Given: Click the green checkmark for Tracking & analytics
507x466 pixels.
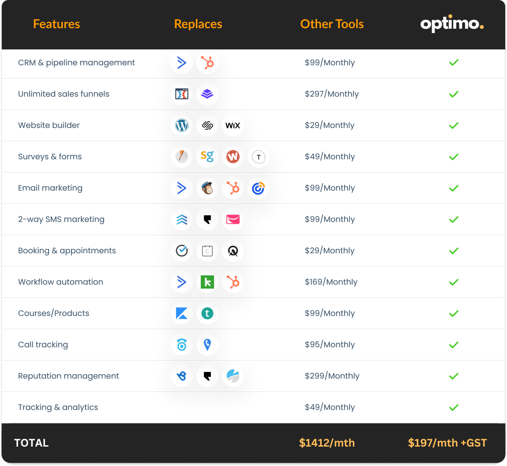Looking at the screenshot, I should [454, 407].
